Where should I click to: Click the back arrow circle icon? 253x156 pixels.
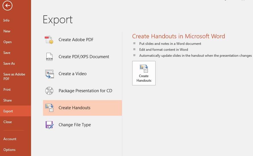[x=7, y=5]
